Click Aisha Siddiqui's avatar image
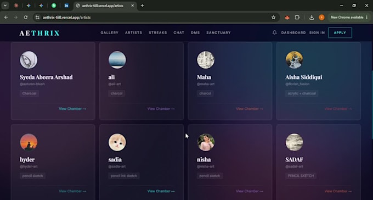Screen dimensions: 373x200 click(294, 60)
